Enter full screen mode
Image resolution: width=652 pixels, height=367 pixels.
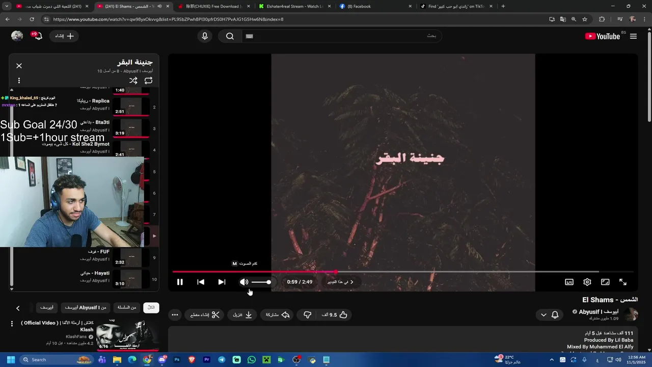click(622, 282)
